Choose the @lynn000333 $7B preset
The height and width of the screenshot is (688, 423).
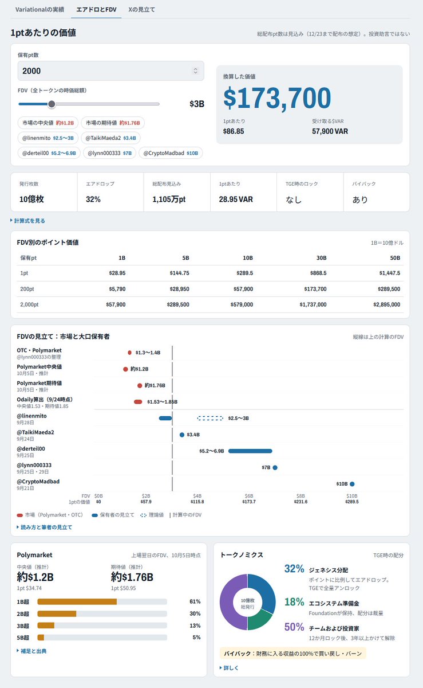point(110,153)
